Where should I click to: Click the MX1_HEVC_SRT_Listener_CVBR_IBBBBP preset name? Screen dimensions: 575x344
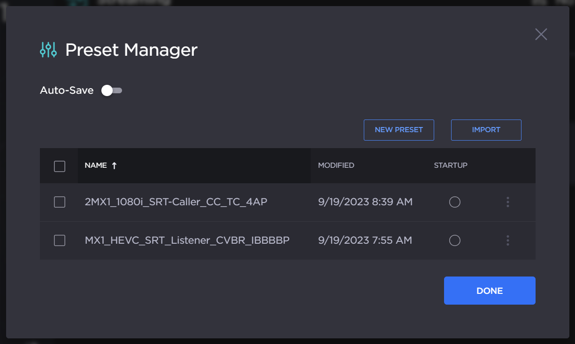(x=187, y=240)
